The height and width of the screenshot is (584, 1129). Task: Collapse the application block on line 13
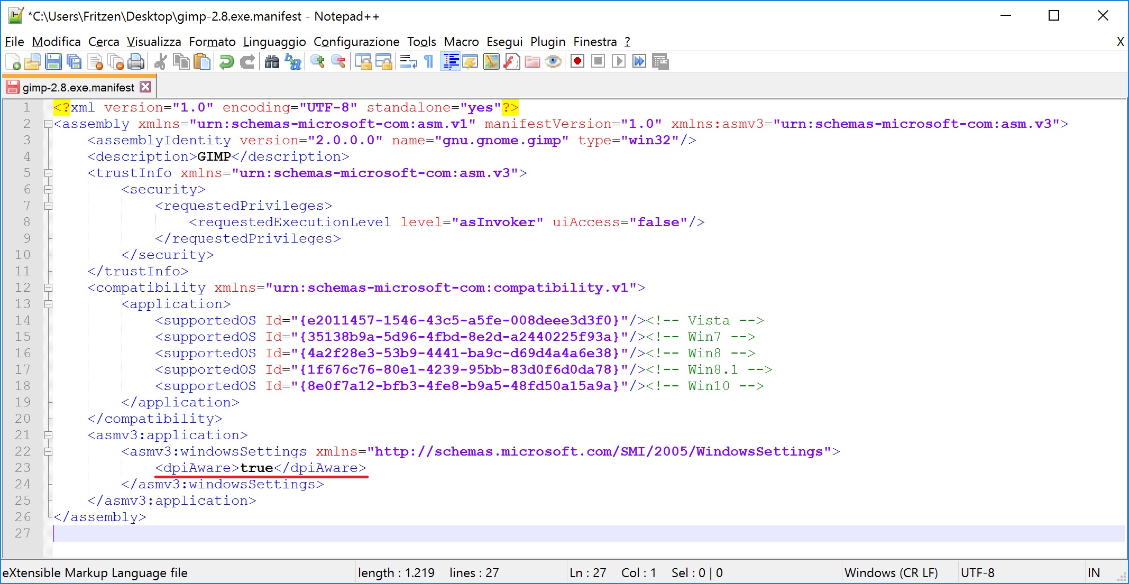pos(48,304)
